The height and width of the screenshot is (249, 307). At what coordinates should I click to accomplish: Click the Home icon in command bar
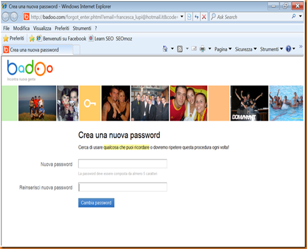(165, 49)
